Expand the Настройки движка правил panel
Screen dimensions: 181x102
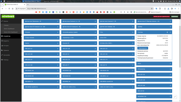point(79,32)
